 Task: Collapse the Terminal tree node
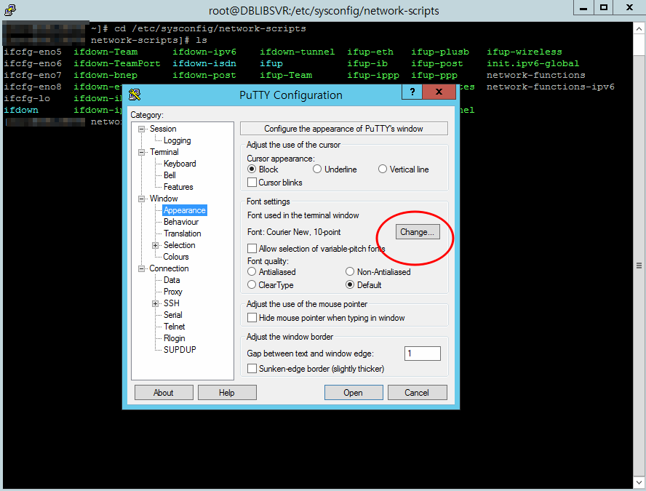point(141,153)
